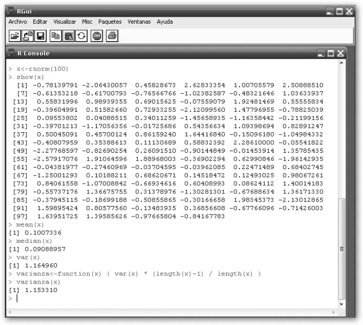This screenshot has height=325, width=363.
Task: Click the value 2.28610000
Action: click(x=254, y=143)
